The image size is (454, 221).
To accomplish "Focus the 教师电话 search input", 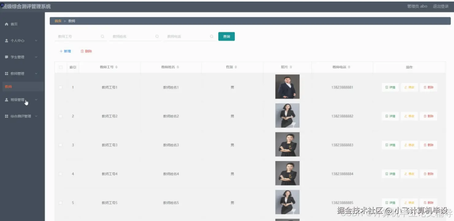I will coord(190,37).
